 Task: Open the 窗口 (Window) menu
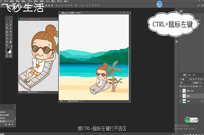pyautogui.click(x=60, y=1)
